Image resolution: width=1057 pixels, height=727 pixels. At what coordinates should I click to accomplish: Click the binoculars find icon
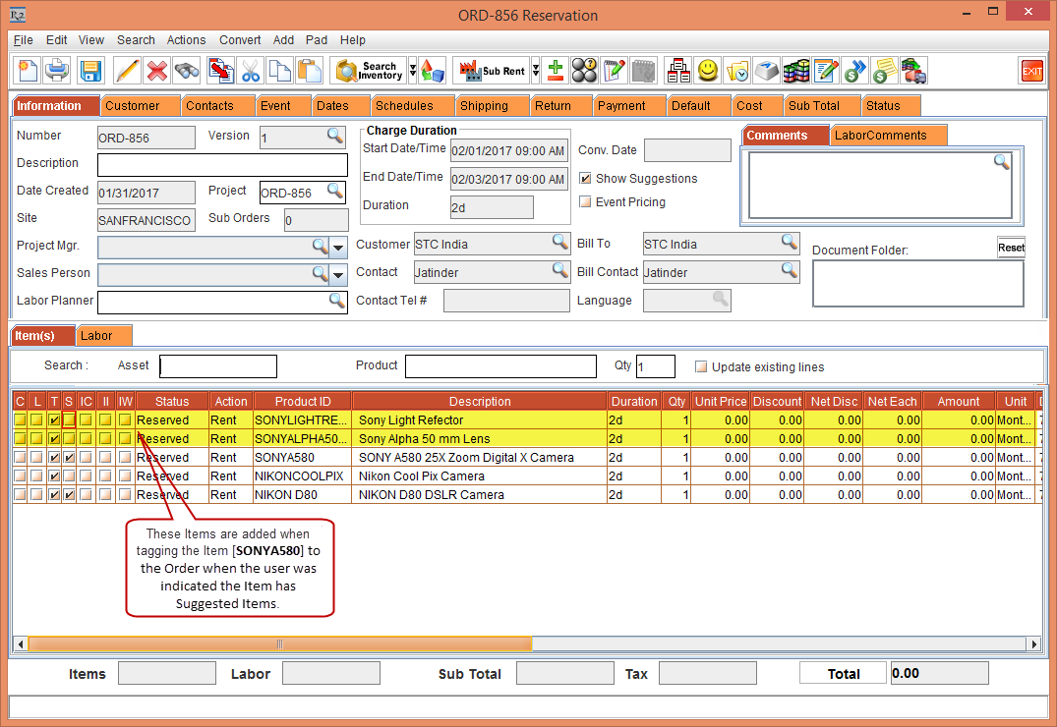coord(187,71)
